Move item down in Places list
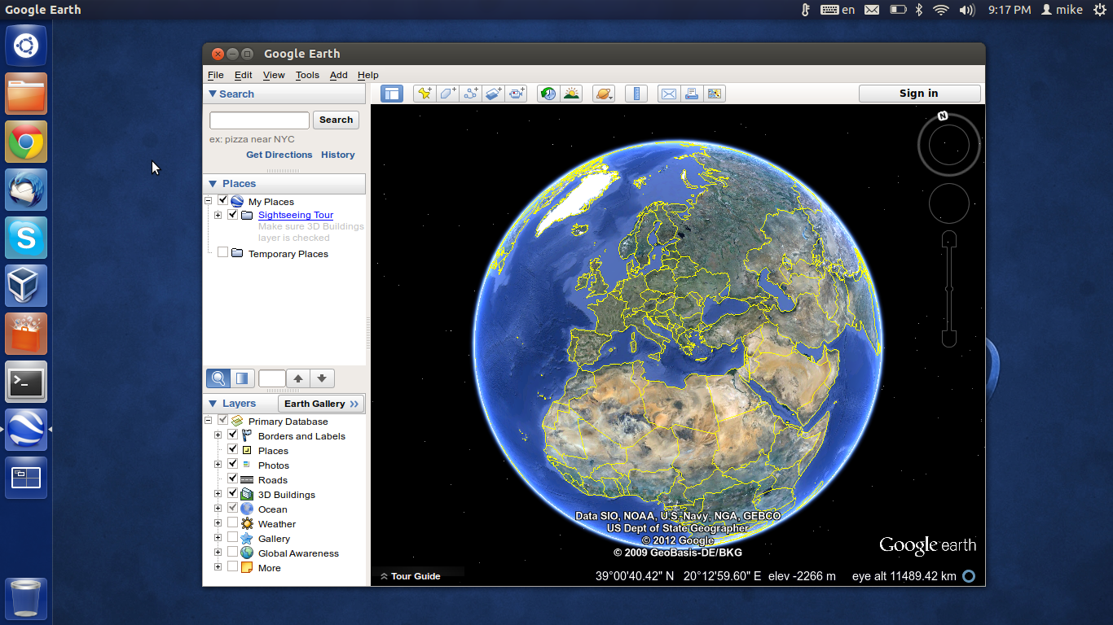Screen dimensions: 1113x625 click(322, 378)
